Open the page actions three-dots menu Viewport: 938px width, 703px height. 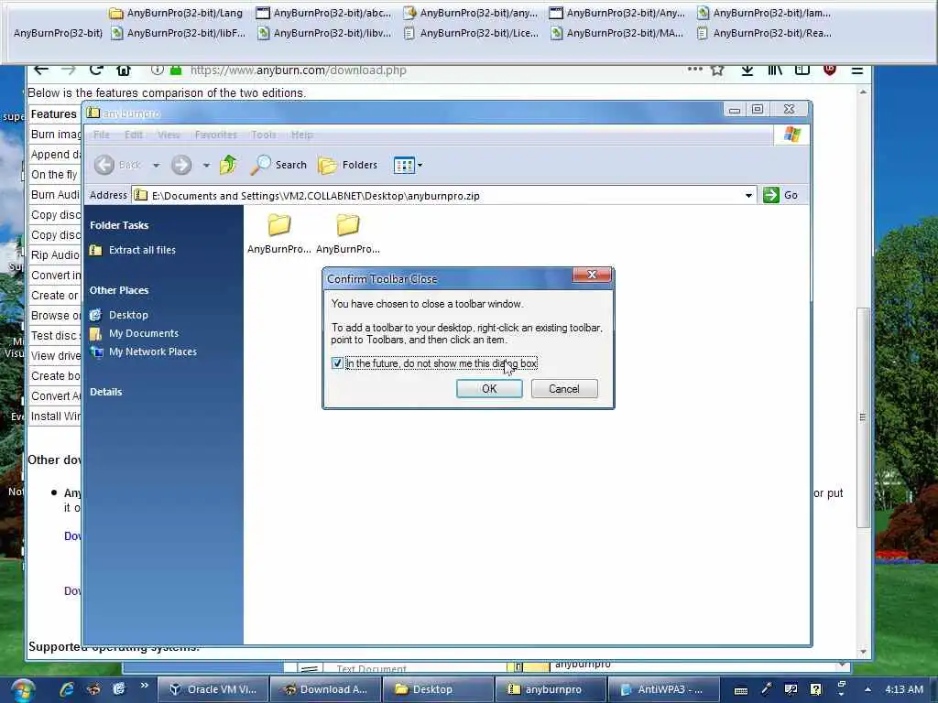(694, 70)
